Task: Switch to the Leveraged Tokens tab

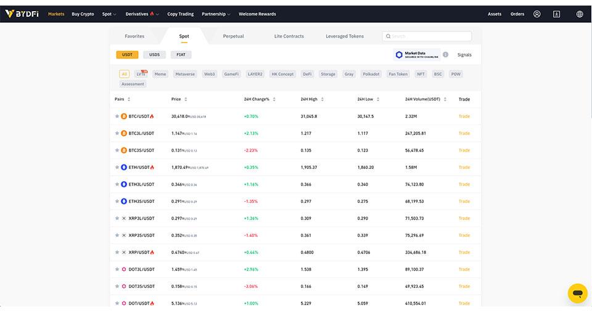Action: [x=345, y=36]
